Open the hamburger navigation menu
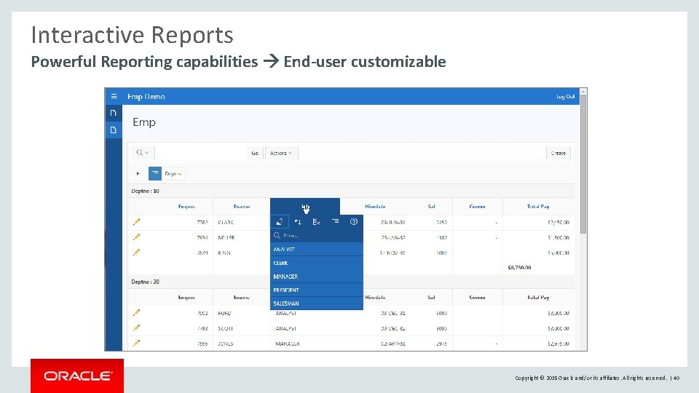The width and height of the screenshot is (699, 393). pyautogui.click(x=113, y=96)
